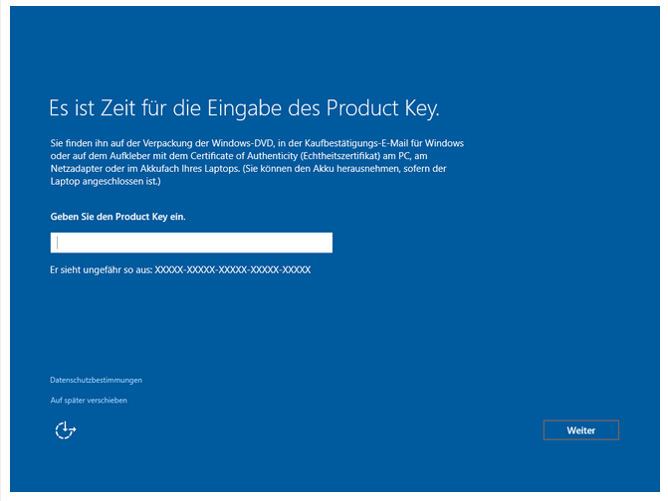Click the word 'Netzadapter' in the paragraph
Viewport: 668px width, 501px height.
point(77,168)
